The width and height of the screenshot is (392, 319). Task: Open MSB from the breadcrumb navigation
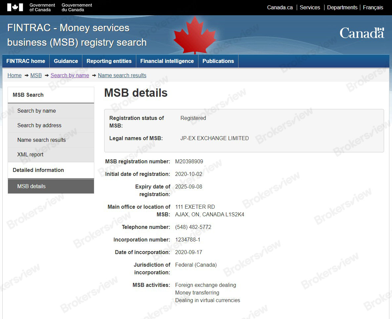click(x=36, y=75)
